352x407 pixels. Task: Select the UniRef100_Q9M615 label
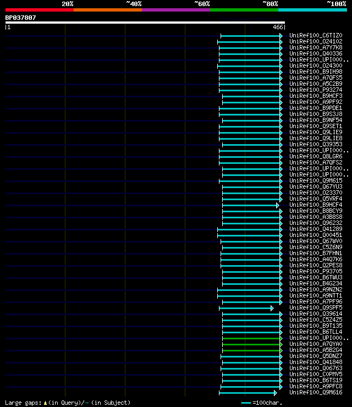click(x=316, y=180)
